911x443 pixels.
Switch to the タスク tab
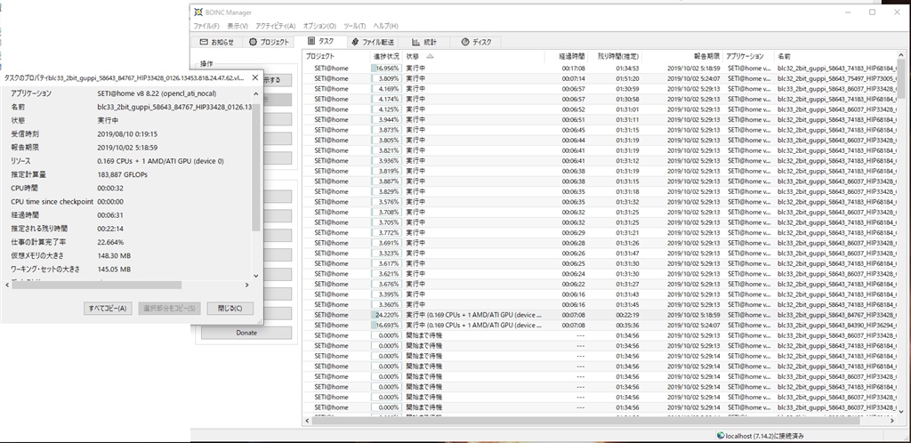click(320, 42)
